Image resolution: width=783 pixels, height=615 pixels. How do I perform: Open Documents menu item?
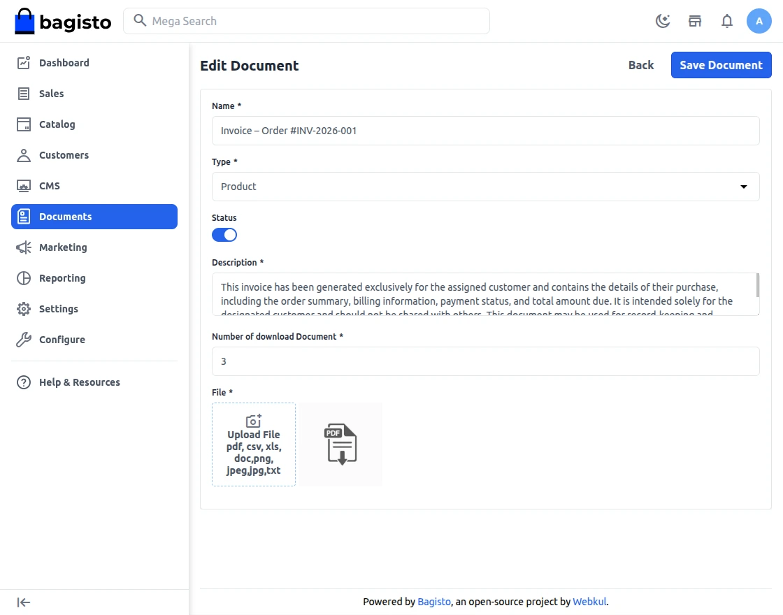pos(94,217)
